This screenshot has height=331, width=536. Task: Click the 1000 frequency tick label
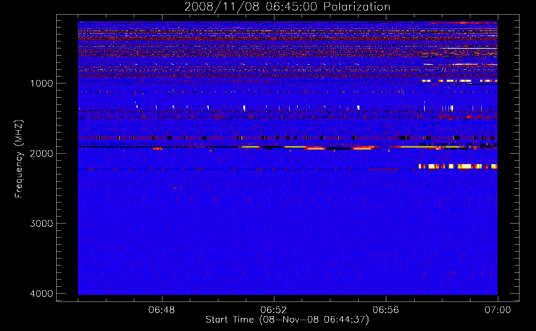pos(41,83)
